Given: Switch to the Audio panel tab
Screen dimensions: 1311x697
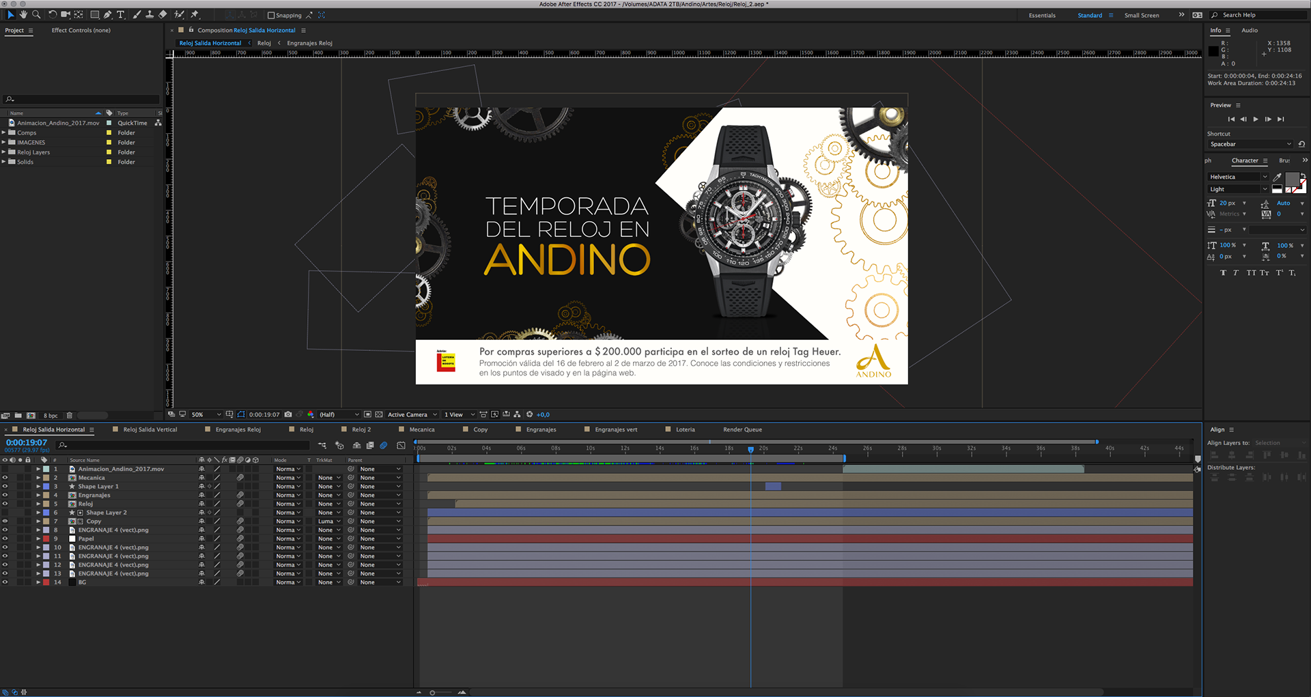Looking at the screenshot, I should tap(1250, 30).
